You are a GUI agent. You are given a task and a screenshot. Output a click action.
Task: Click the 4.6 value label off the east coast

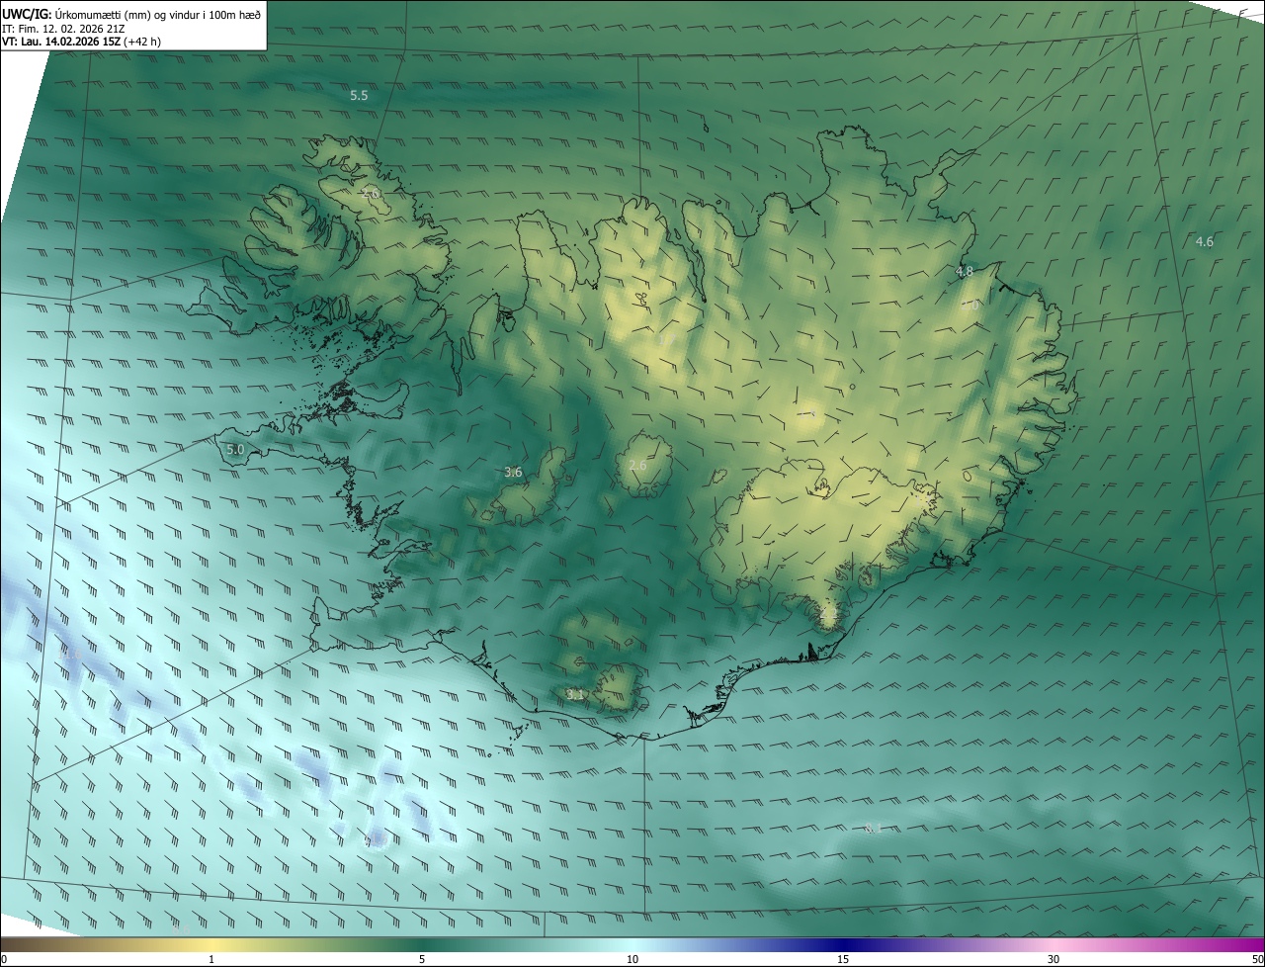coord(1204,241)
